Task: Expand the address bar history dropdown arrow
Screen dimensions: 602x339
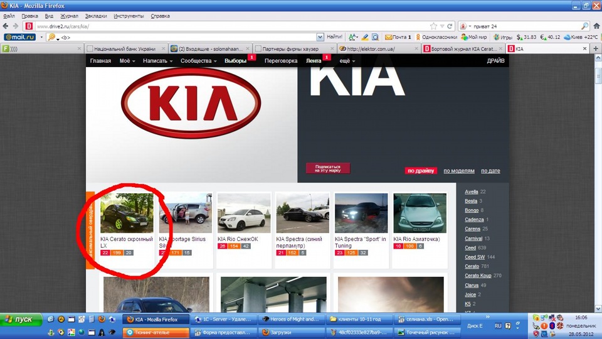Action: pos(442,26)
